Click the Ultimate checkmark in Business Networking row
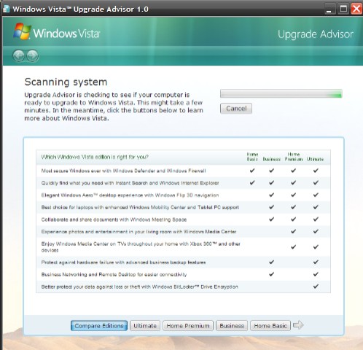The image size is (363, 350). tap(316, 274)
